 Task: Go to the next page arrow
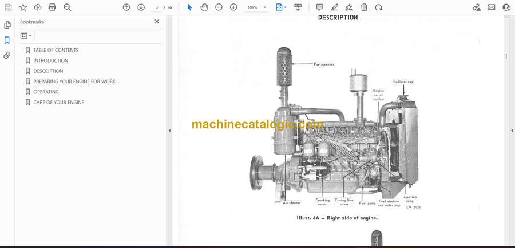141,7
